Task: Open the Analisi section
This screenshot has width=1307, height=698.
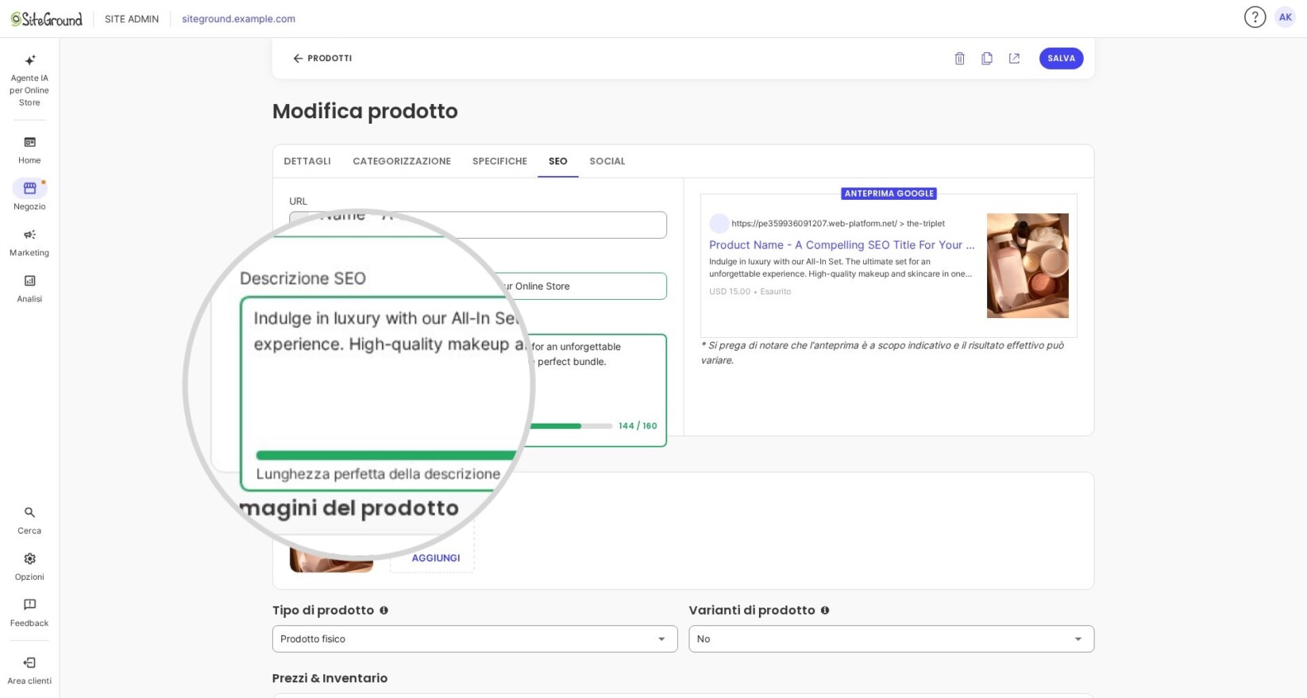Action: [29, 288]
